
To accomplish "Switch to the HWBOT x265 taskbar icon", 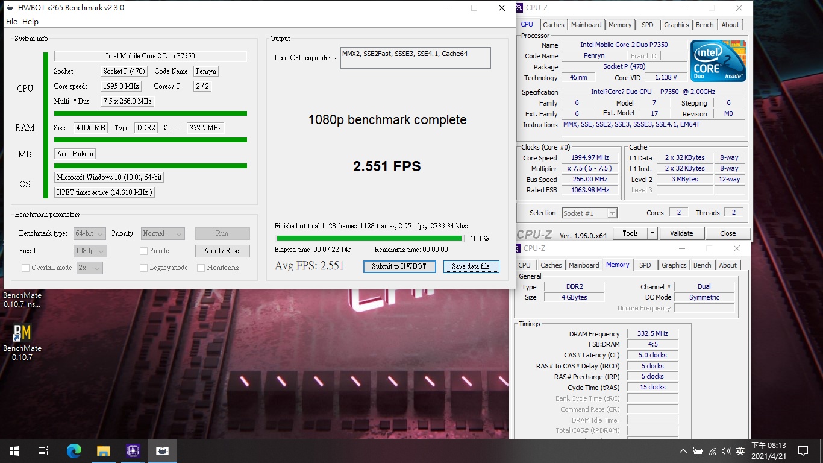I will coord(162,450).
